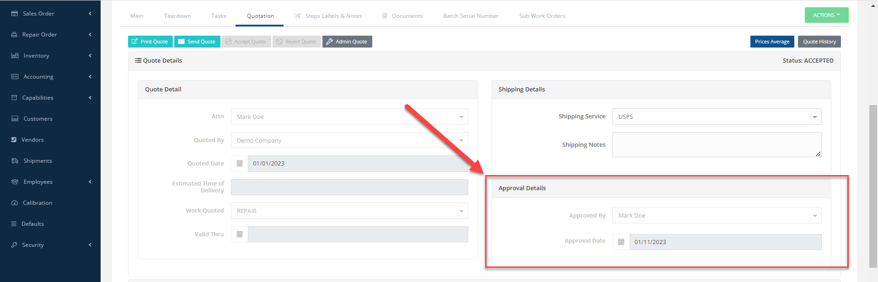
Task: Click the Capabilities sidebar icon
Action: pos(14,98)
